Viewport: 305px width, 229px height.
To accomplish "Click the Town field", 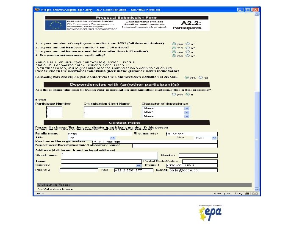I will 101,162.
